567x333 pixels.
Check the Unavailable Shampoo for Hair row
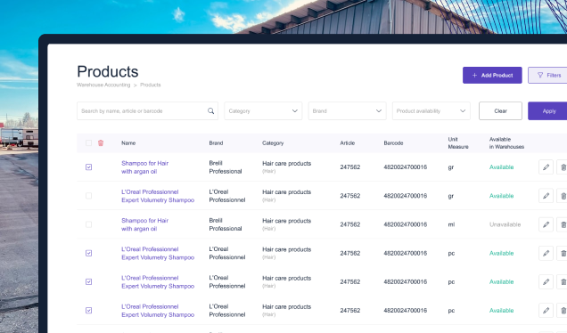[x=88, y=224]
